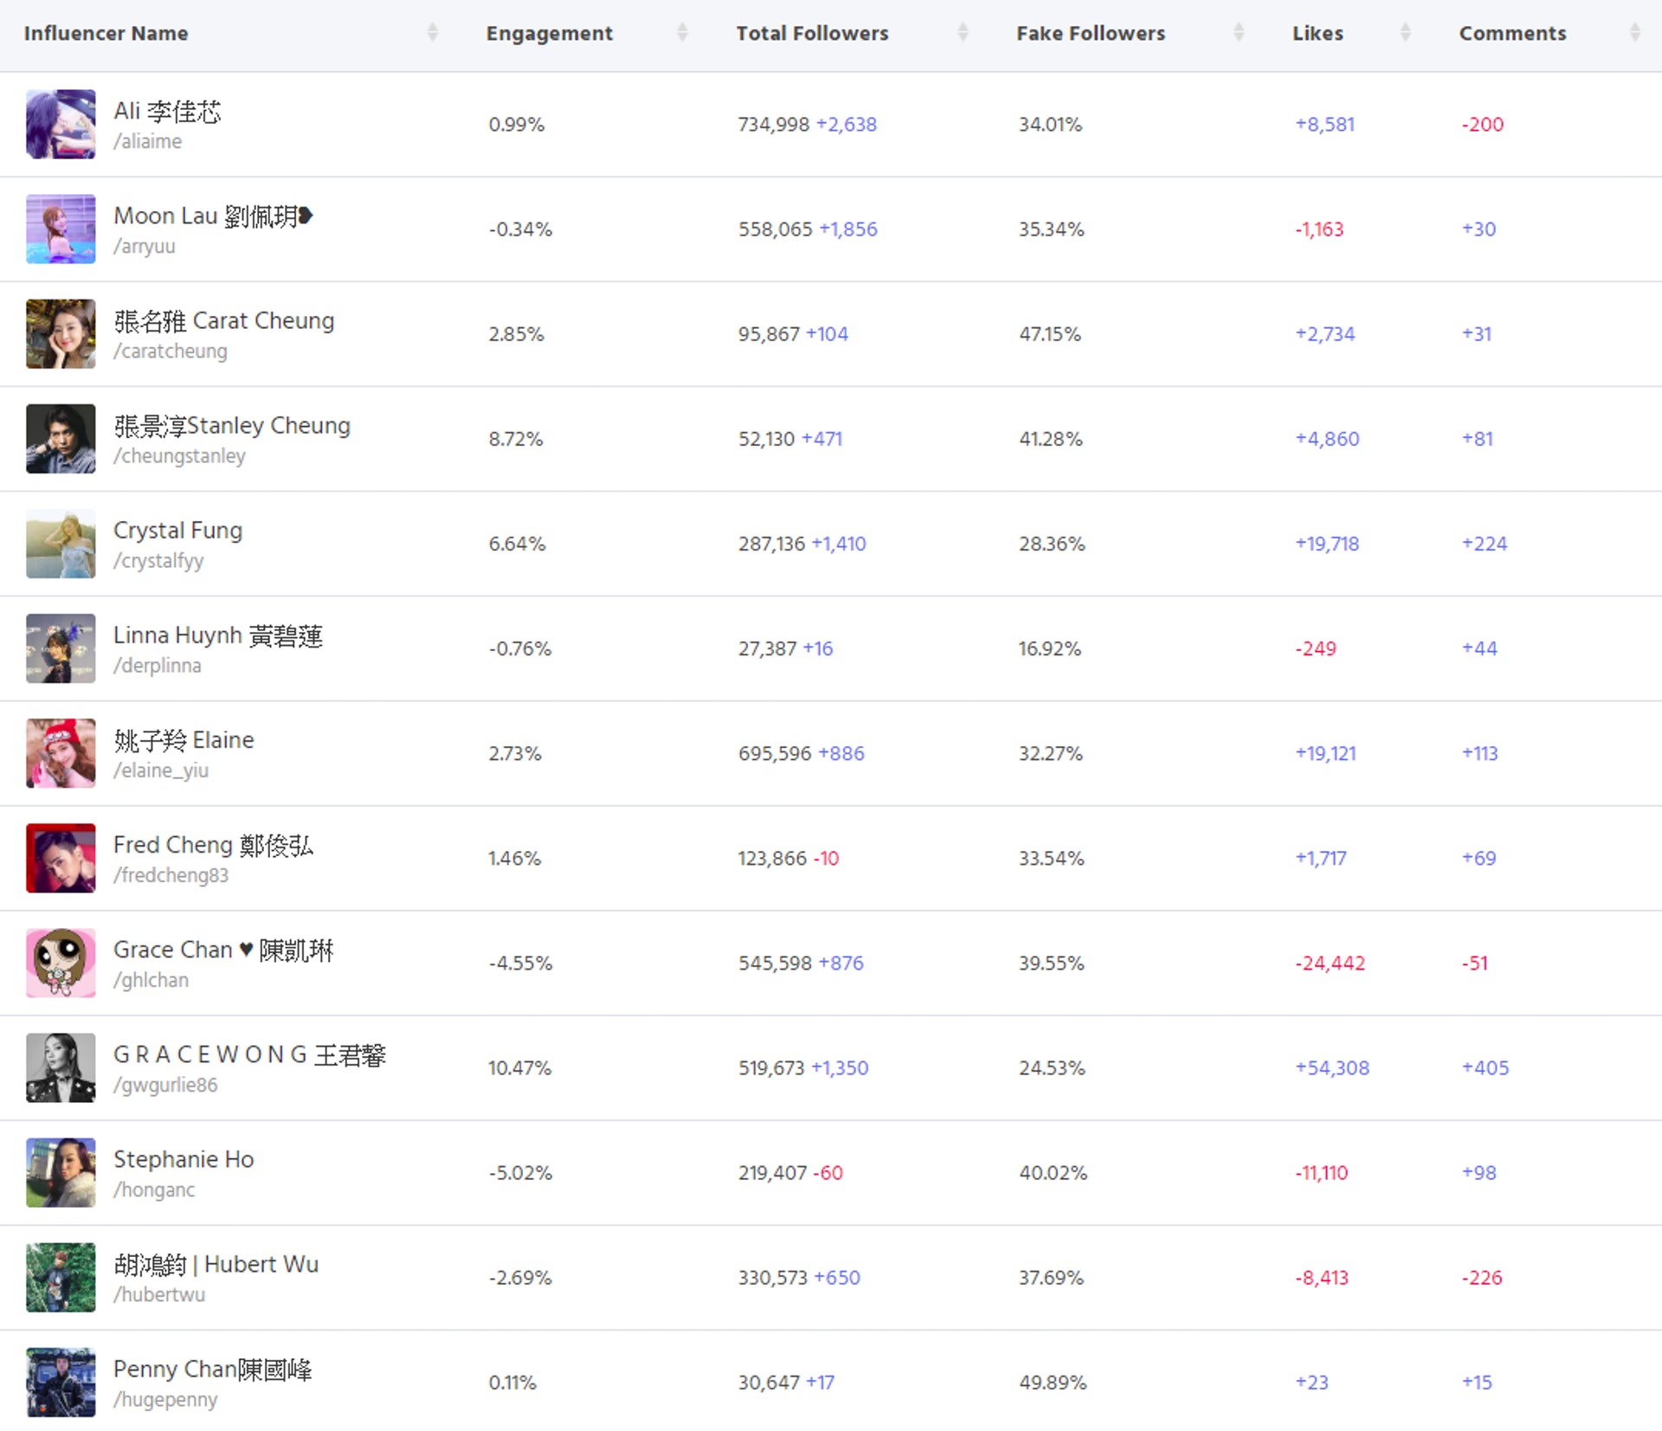Open Crystal Fung influencer name

(177, 530)
